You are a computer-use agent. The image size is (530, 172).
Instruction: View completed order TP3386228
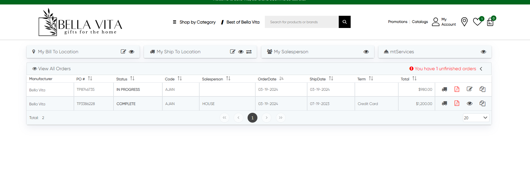tap(470, 104)
